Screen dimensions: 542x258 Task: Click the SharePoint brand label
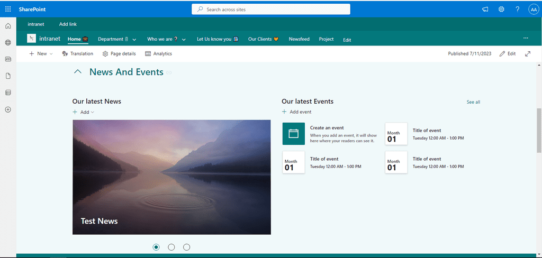tap(32, 10)
